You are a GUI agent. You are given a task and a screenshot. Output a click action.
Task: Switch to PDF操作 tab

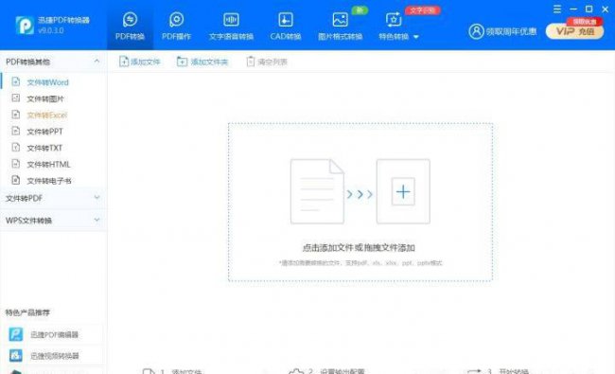(x=176, y=26)
